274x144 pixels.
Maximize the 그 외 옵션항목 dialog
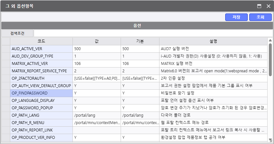point(259,6)
